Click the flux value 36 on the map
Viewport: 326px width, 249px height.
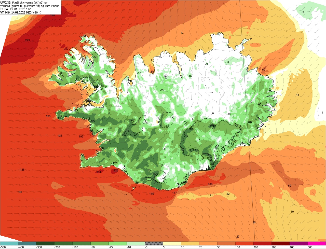click(x=254, y=222)
